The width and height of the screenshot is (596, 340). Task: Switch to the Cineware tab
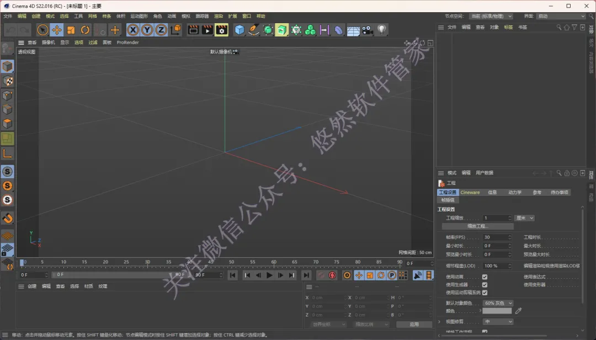(x=470, y=193)
